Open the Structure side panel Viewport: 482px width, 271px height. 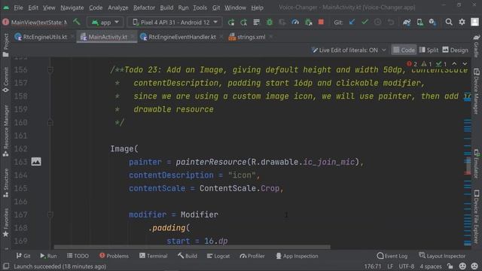pyautogui.click(x=5, y=182)
